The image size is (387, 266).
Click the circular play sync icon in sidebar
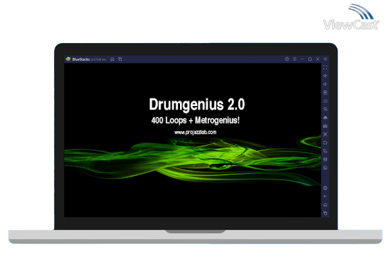point(325,109)
